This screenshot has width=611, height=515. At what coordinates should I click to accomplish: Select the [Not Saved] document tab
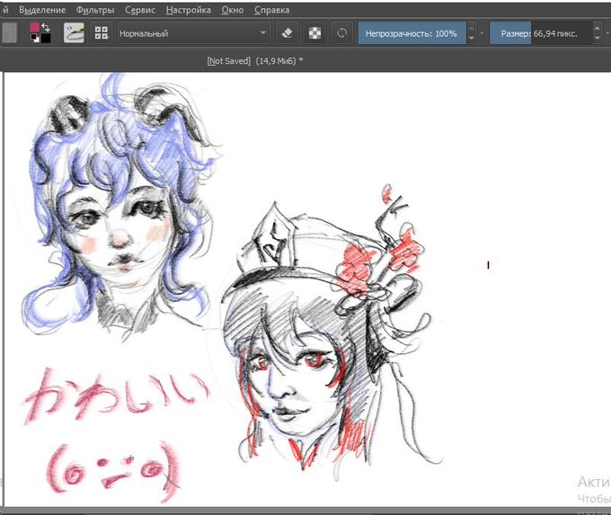coord(255,61)
